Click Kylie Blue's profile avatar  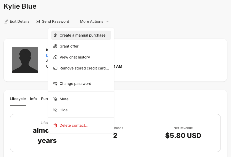25,60
